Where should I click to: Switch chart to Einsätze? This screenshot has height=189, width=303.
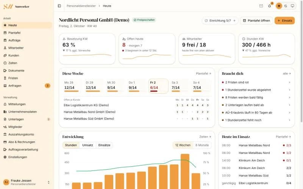[105, 145]
